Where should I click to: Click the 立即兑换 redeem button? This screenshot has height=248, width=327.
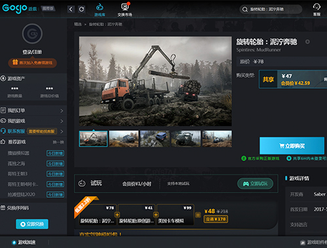[32, 224]
